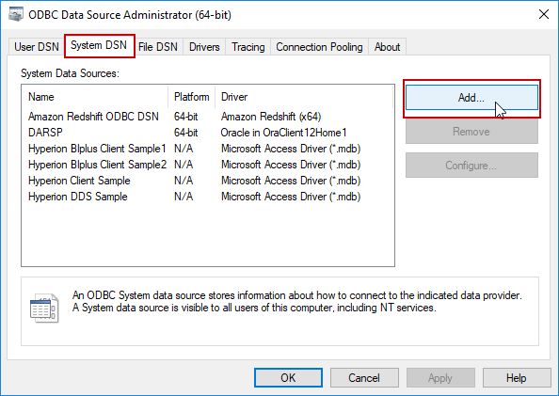Open the About tab
Viewport: 559px width, 396px height.
click(387, 47)
